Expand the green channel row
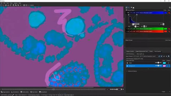This screenshot has height=96, width=171. coord(126,29)
